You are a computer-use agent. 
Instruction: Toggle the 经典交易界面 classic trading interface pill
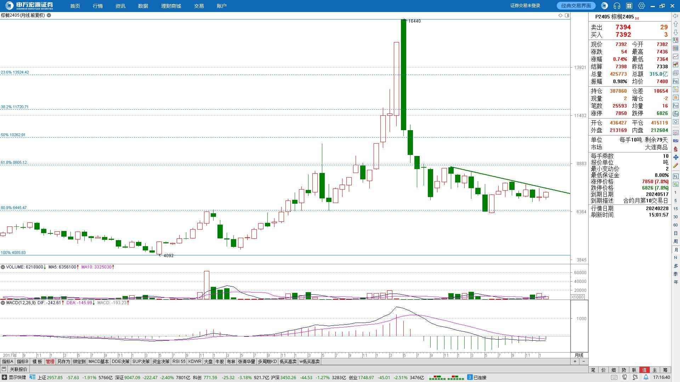tap(576, 6)
